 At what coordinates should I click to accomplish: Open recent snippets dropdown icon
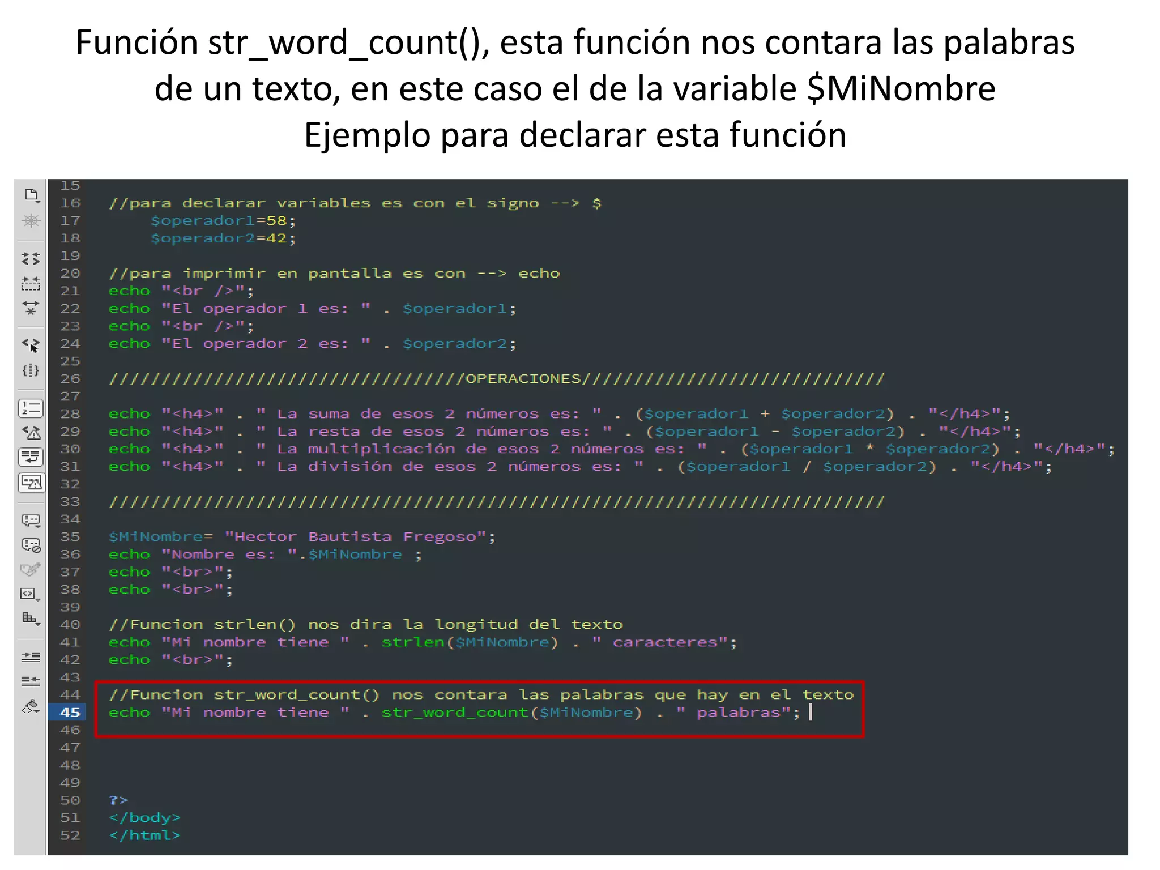point(31,594)
